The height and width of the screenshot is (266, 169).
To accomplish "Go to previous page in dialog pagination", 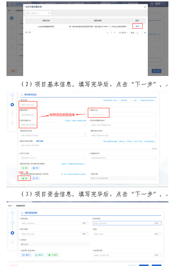I will point(108,33).
